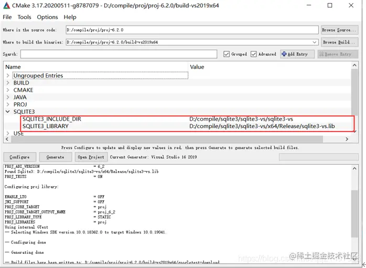Click the Browse Source button
This screenshot has height=268, width=366.
(340, 30)
